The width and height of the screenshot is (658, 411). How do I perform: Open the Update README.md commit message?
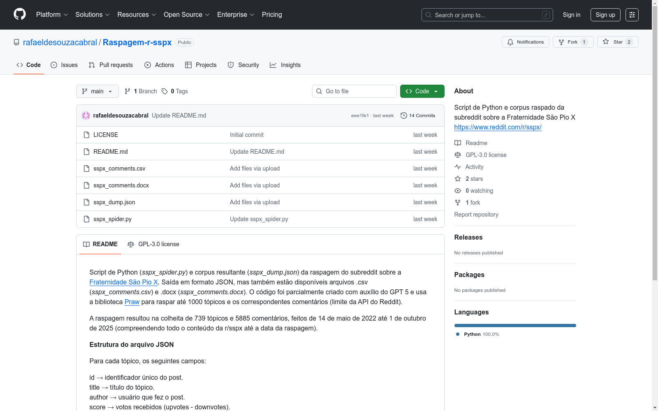[x=179, y=115]
